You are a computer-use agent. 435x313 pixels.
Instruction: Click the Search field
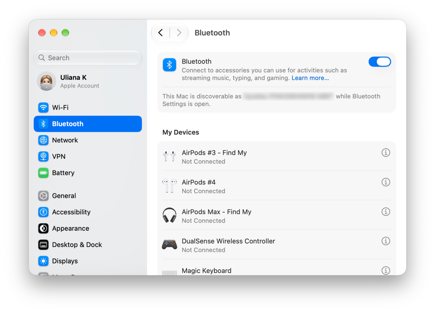tap(88, 58)
